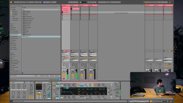Toggle the browser panel icon at top-left
The image size is (183, 103).
(11, 2)
